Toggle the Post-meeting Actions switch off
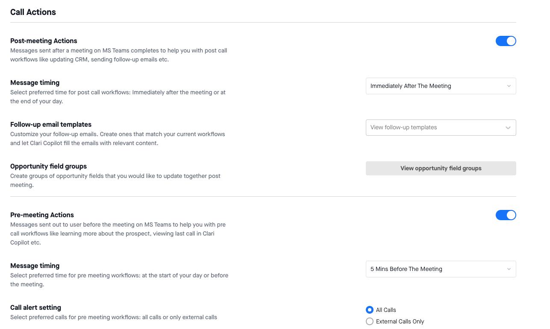Screen dimensions: 550x329 click(x=506, y=41)
